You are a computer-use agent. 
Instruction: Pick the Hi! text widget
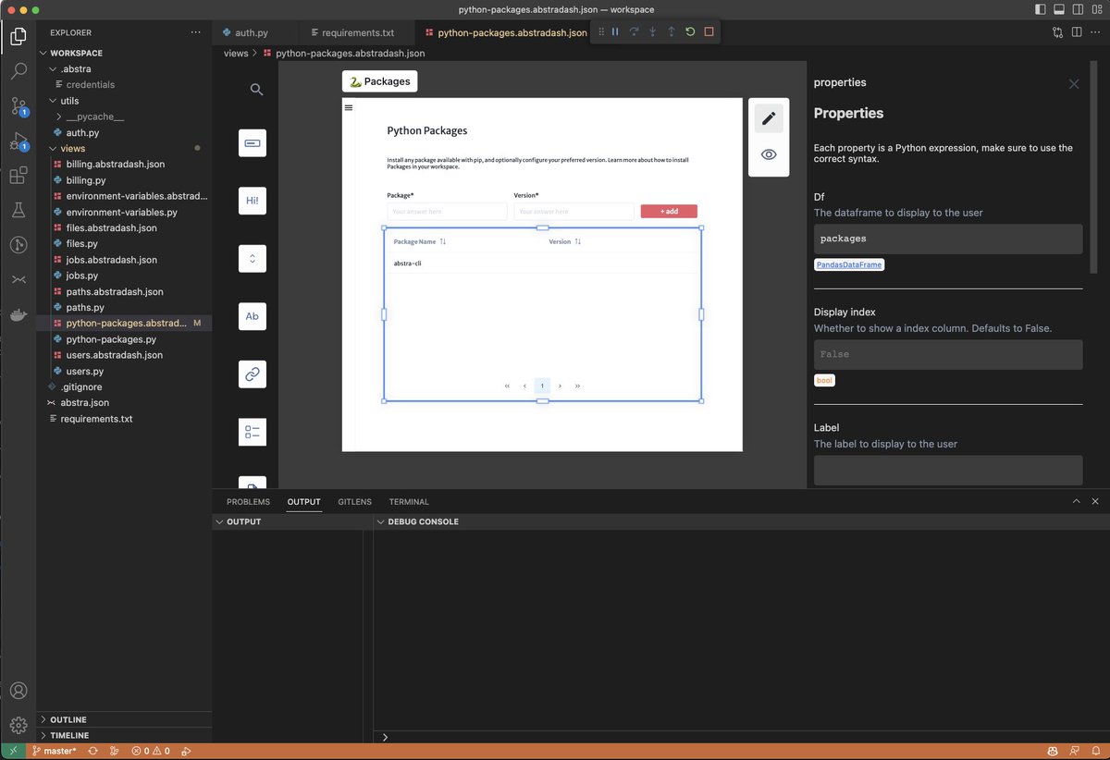coord(253,201)
